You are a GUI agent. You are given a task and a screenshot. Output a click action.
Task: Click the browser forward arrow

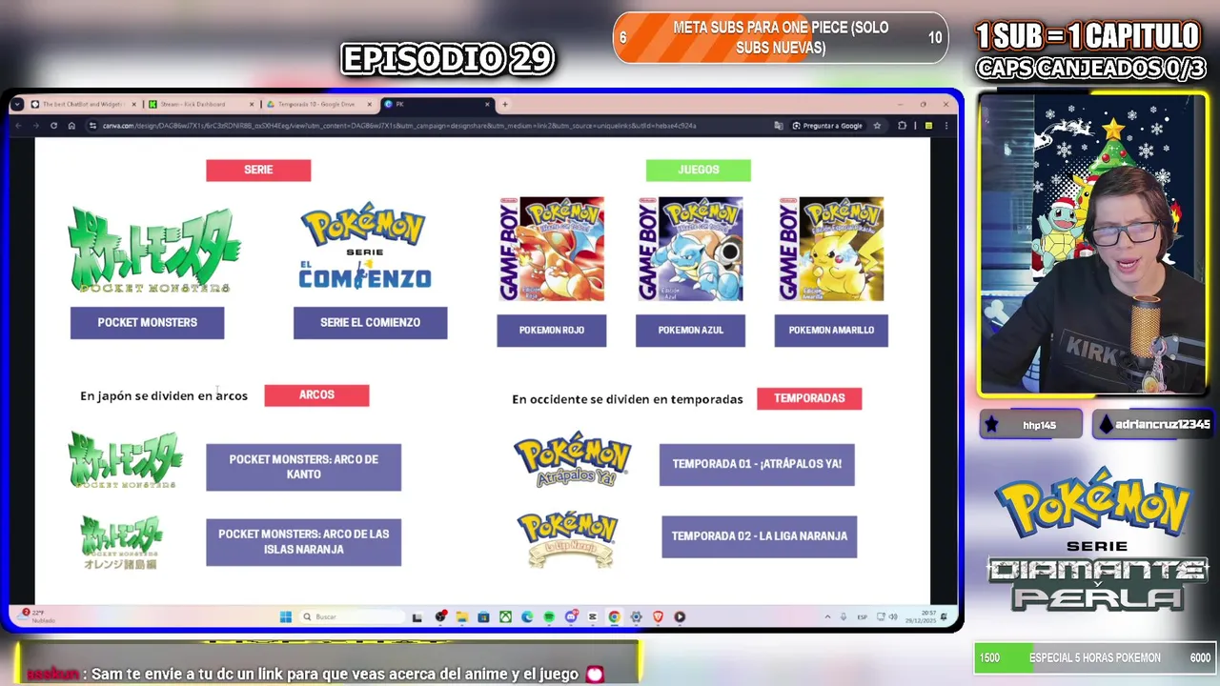coord(36,126)
